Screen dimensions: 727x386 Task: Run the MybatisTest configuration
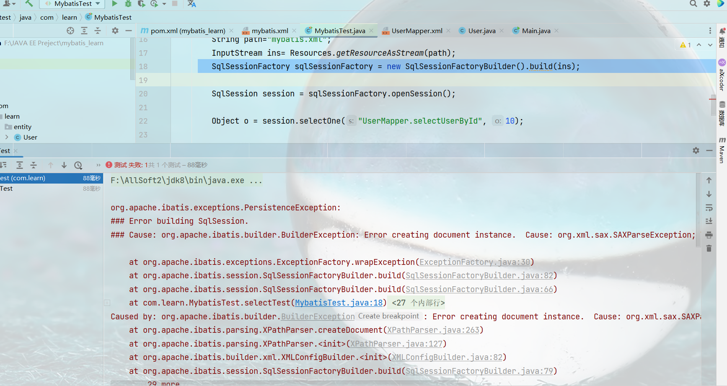[x=114, y=4]
